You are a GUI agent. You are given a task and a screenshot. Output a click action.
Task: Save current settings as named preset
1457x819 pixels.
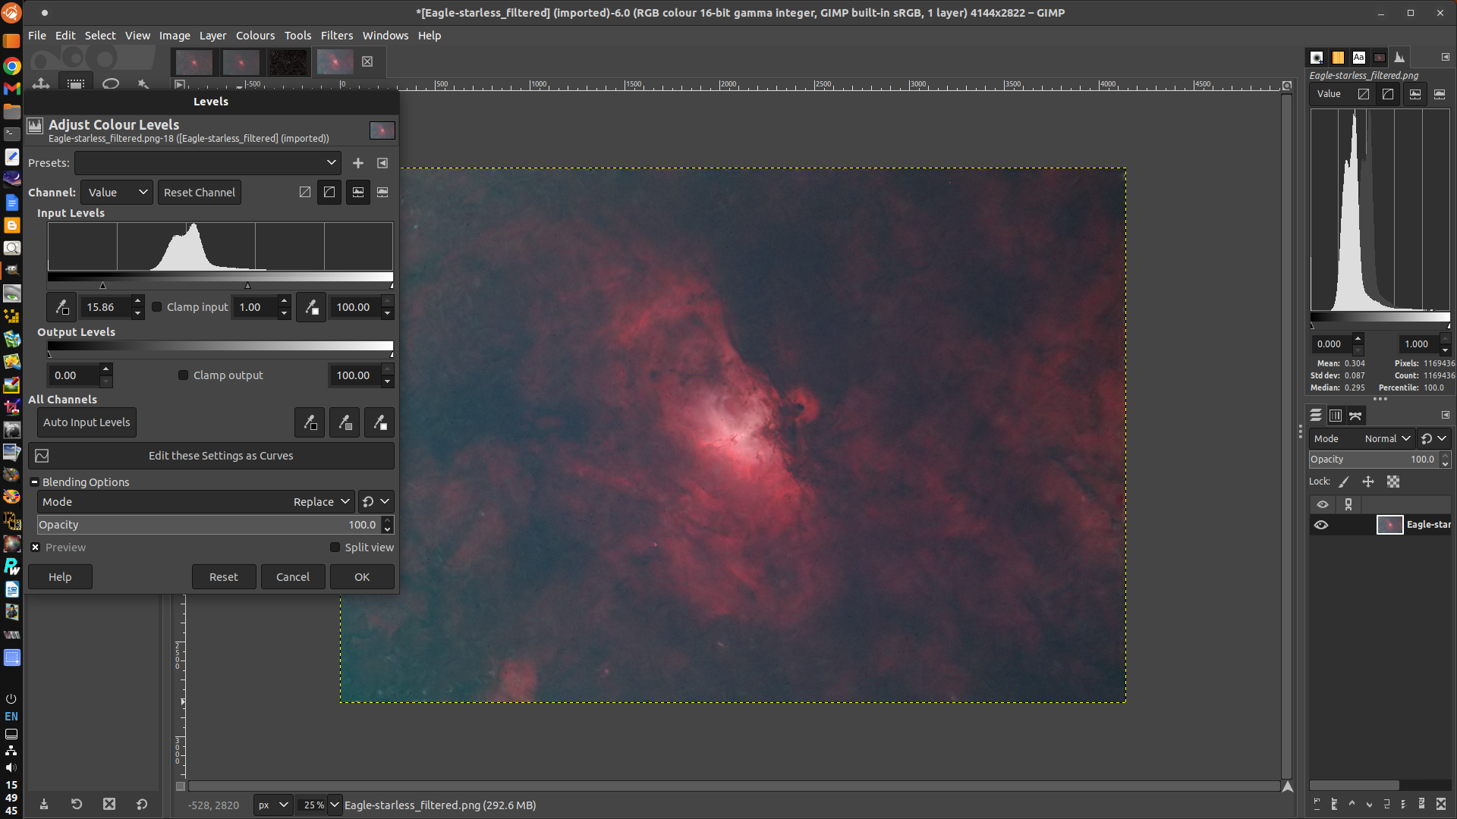tap(358, 163)
